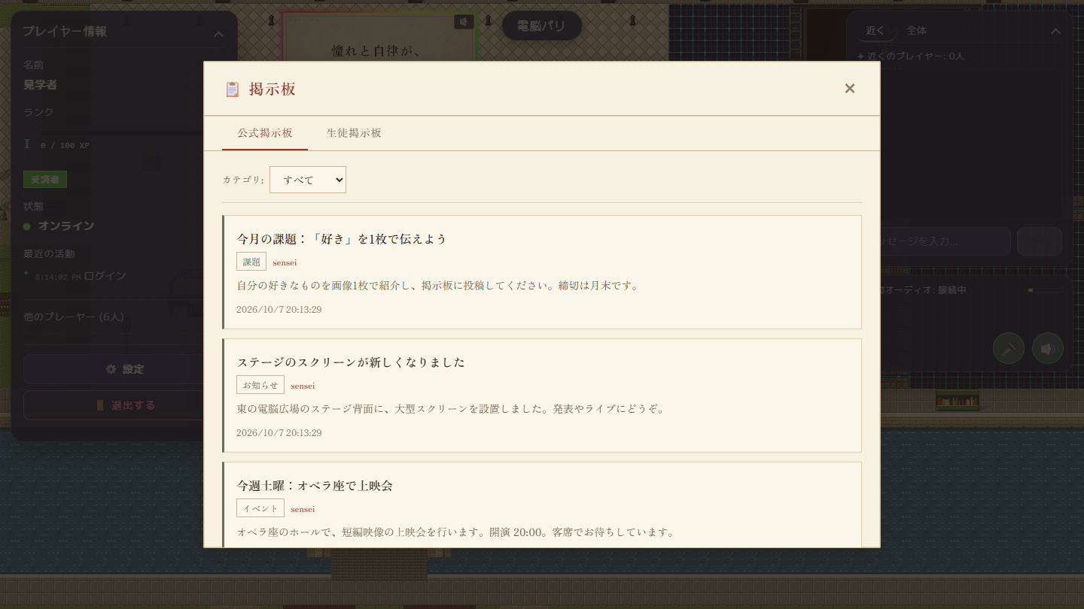Click the post title 今週土曜：オペラ座で上映会
Viewport: 1084px width, 609px height.
(315, 486)
